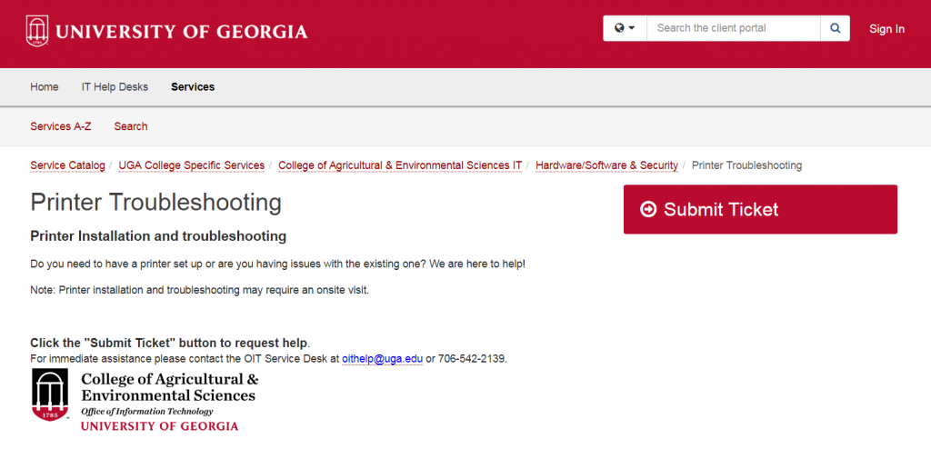The width and height of the screenshot is (931, 459).
Task: Click the oithelp@uga.edu email link
Action: [x=383, y=359]
